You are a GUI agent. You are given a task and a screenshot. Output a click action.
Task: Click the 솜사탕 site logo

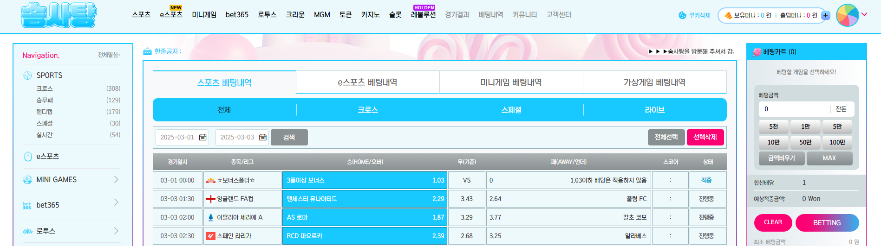[x=59, y=15]
